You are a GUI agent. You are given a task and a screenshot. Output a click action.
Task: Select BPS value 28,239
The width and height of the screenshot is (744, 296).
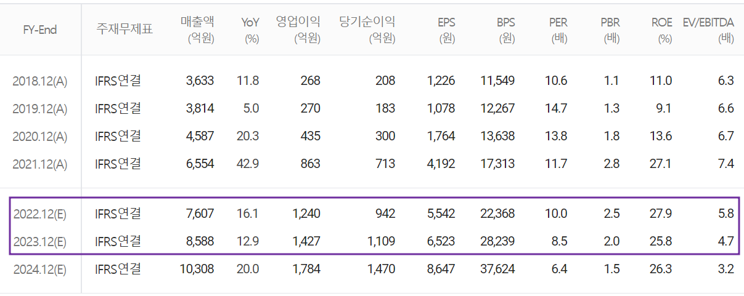[498, 242]
